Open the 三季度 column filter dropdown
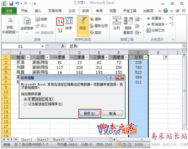 [107, 57]
